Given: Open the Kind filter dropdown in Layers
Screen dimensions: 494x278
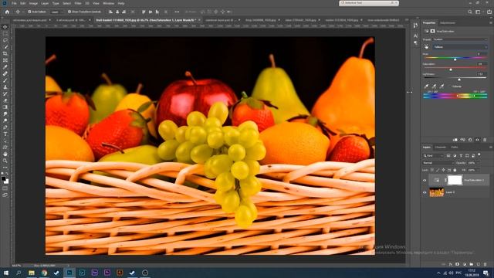Looking at the screenshot, I should tap(433, 156).
